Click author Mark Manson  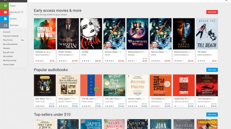156,102
